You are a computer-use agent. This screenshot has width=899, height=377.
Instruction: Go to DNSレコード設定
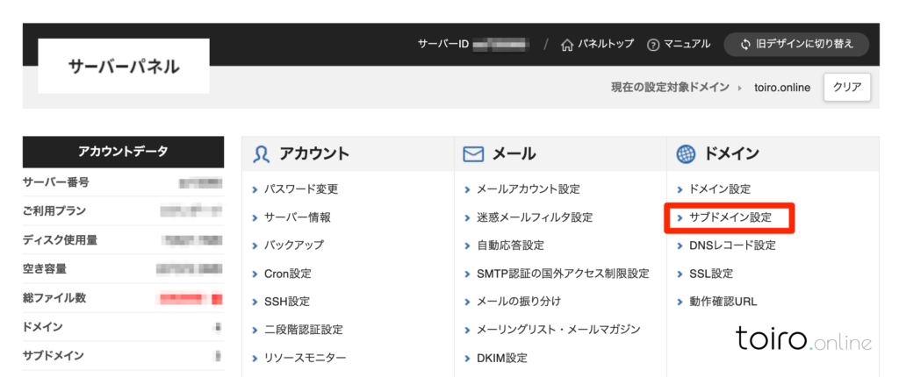pos(732,245)
